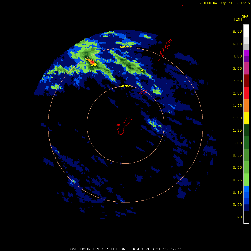This screenshot has width=251, height=251.
Task: Click the 4.00 legend value
Action: pos(237,56)
